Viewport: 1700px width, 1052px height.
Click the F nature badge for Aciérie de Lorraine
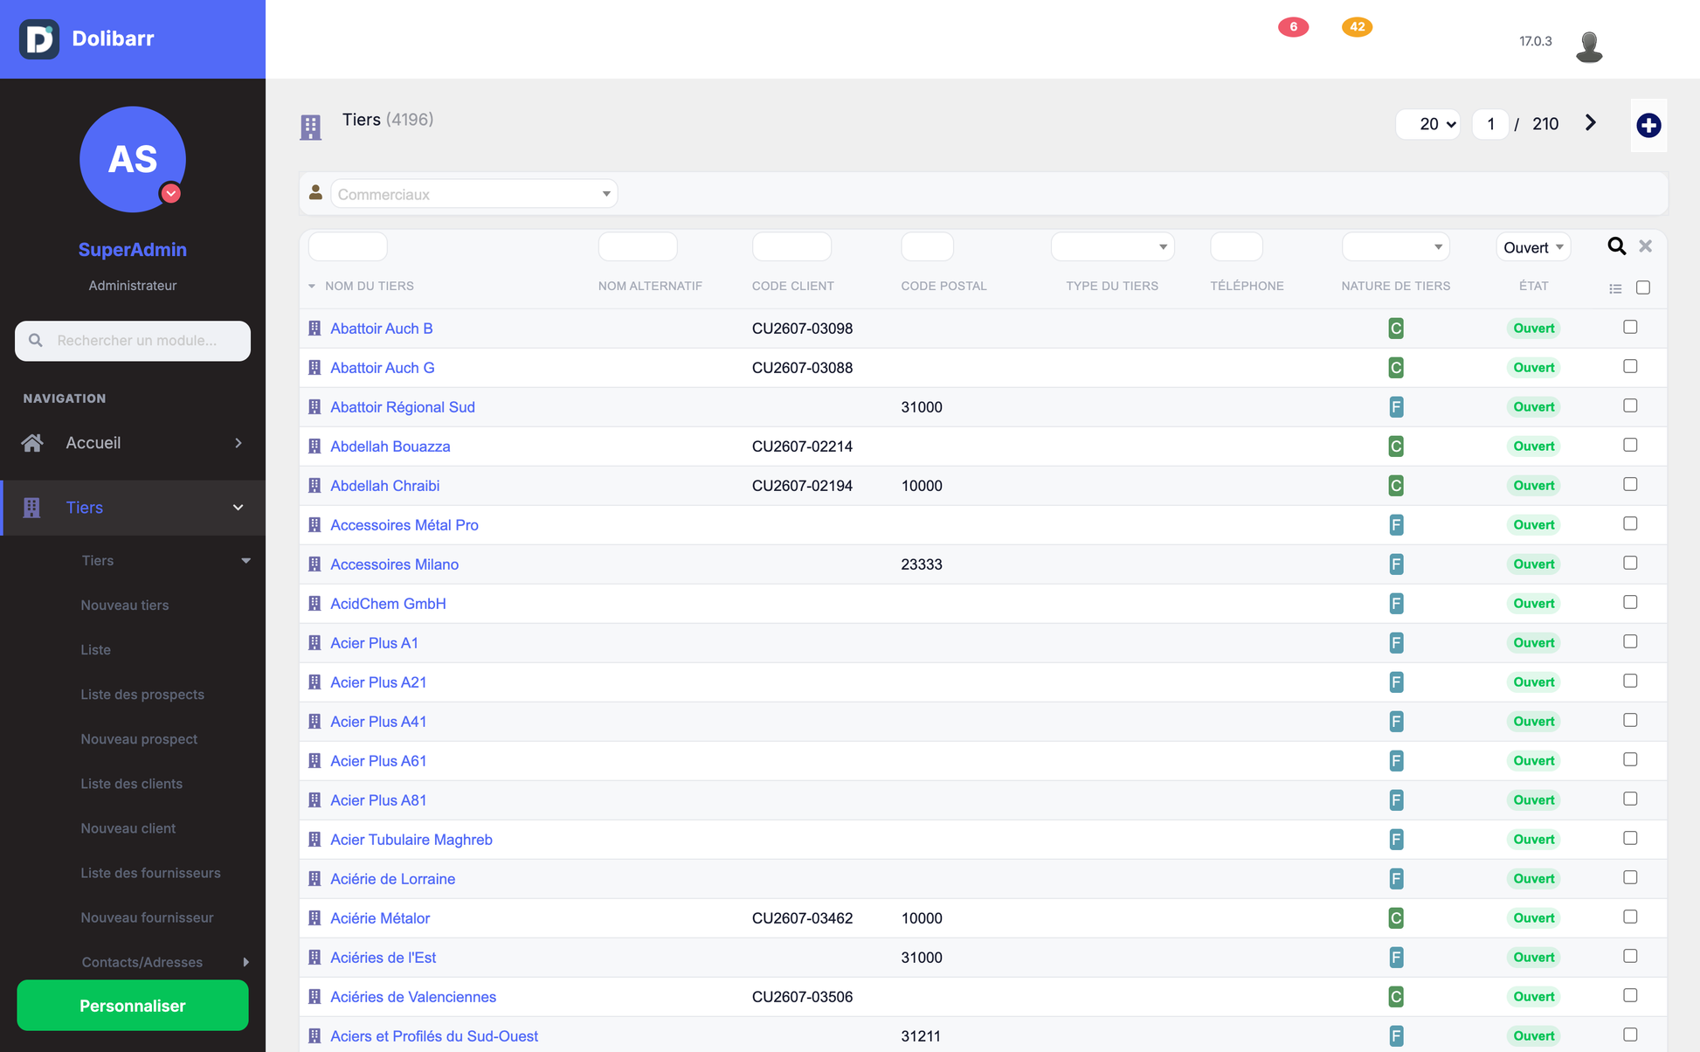tap(1396, 879)
